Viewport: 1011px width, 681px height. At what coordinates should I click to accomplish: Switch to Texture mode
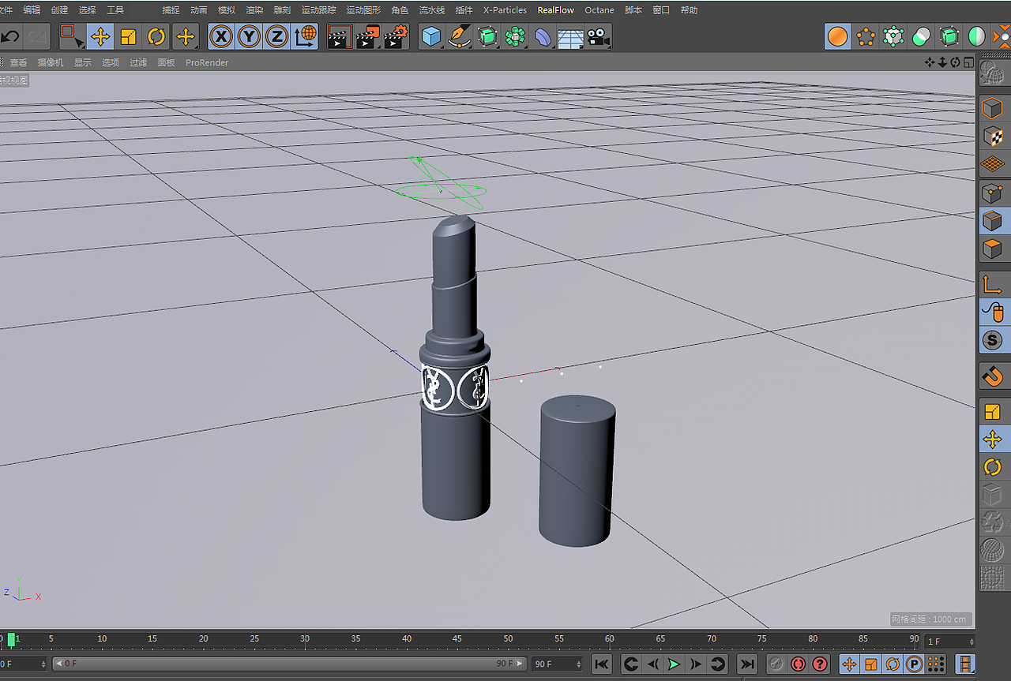pos(992,136)
